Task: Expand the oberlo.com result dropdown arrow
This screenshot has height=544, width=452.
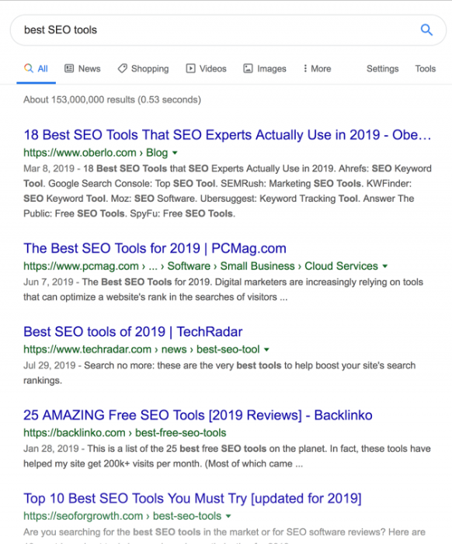Action: (175, 153)
